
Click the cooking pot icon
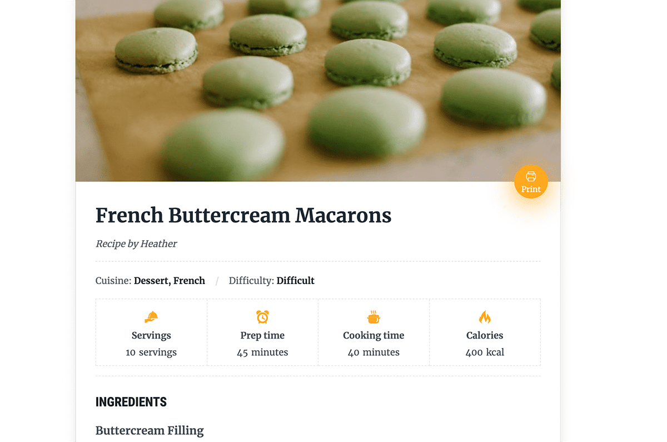[374, 317]
